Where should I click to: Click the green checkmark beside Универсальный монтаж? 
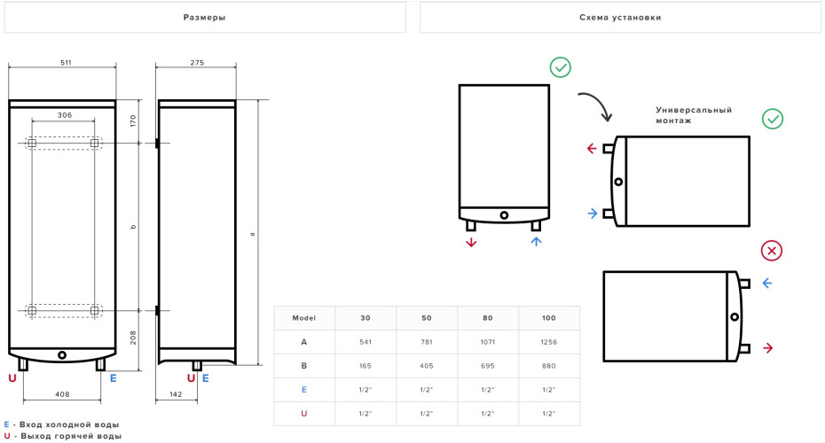773,119
